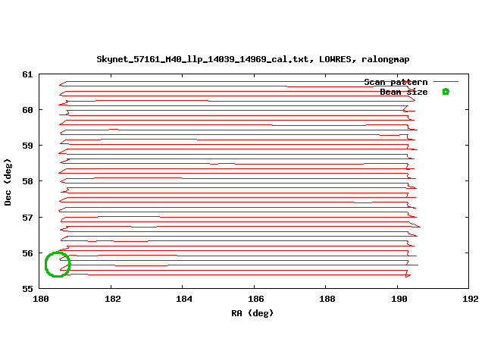Click the green beam circle on the plot
The height and width of the screenshot is (364, 485).
(58, 265)
